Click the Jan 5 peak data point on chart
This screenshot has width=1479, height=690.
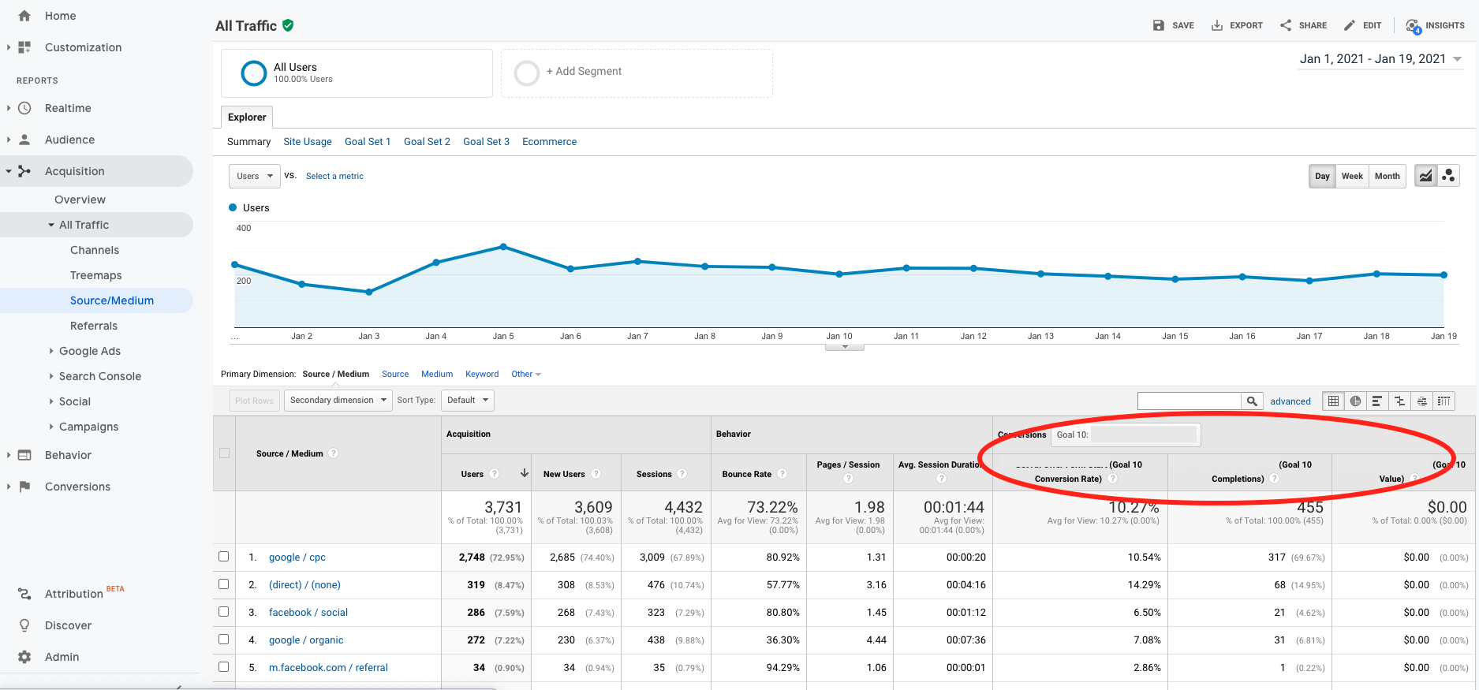coord(503,247)
